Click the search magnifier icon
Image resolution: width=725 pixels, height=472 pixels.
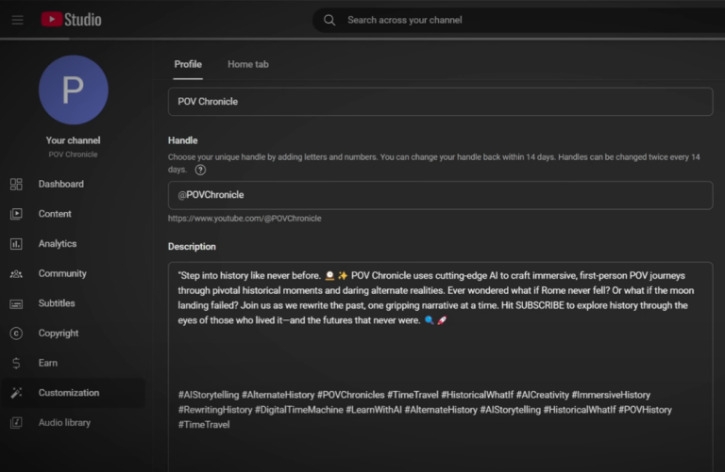(x=329, y=20)
